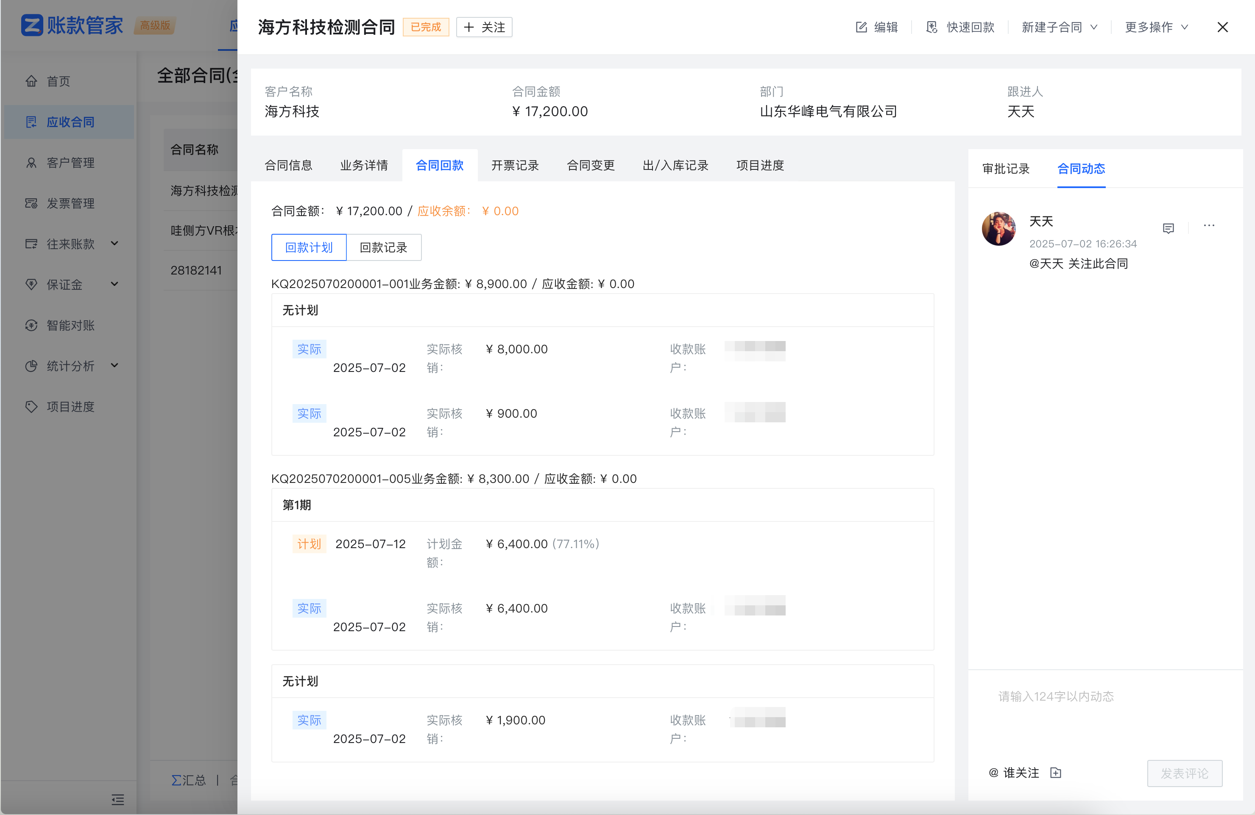Click the 快速回款 icon button
The width and height of the screenshot is (1255, 815).
coord(932,27)
